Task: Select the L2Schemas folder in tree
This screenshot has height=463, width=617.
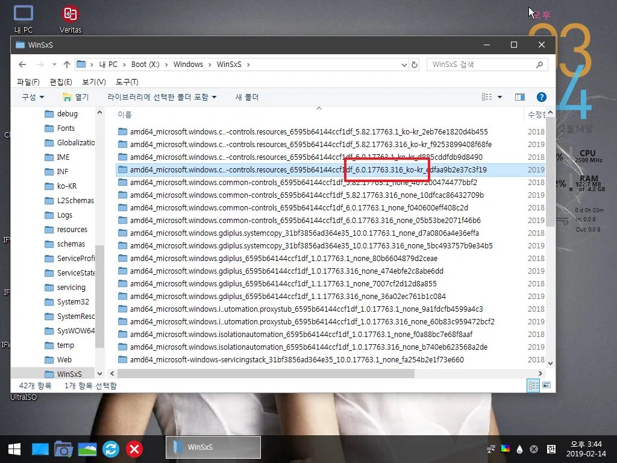Action: point(69,201)
